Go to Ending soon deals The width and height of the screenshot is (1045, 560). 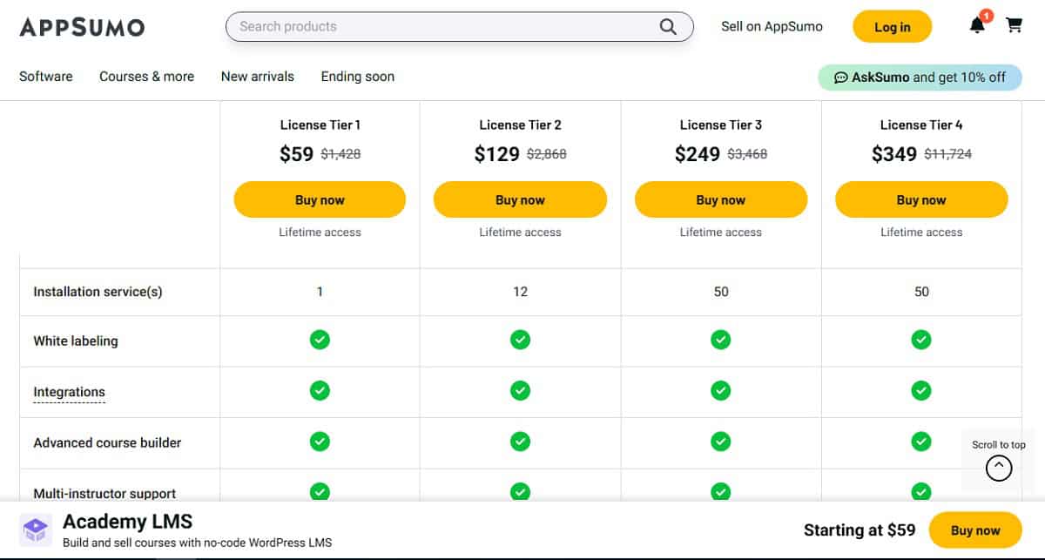358,77
